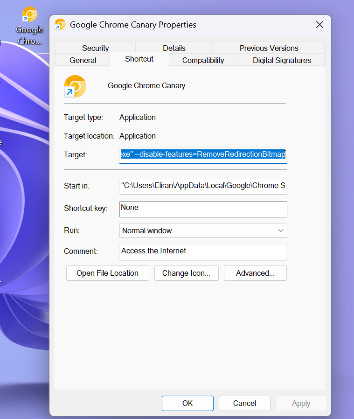Viewport: 354px width, 419px height.
Task: Click the Chrome Canary desktop shortcut icon
Action: [29, 15]
